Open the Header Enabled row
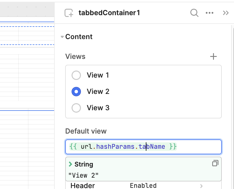 pos(143,185)
